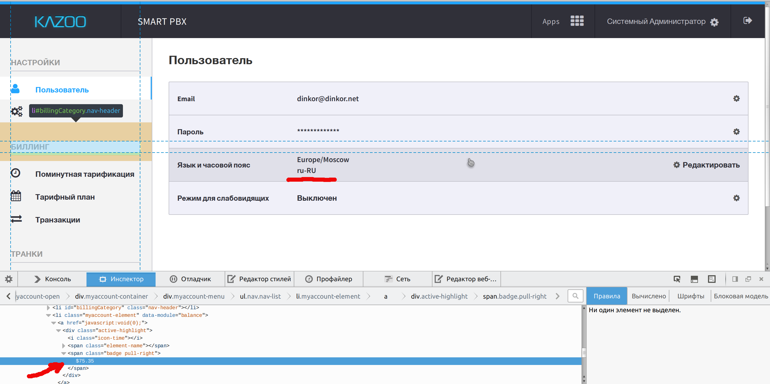Open the Сеть tab

[398, 279]
